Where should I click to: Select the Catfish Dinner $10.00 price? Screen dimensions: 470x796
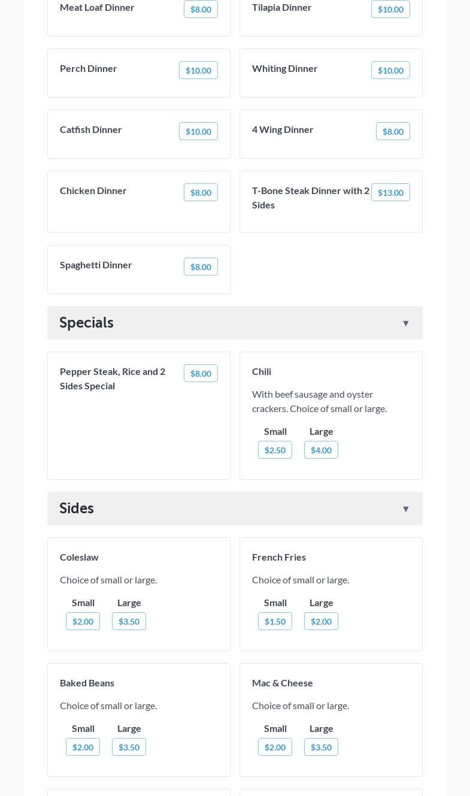point(198,132)
